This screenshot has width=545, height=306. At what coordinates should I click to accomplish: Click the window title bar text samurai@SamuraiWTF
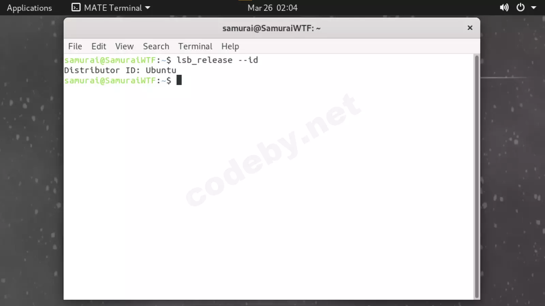(271, 28)
